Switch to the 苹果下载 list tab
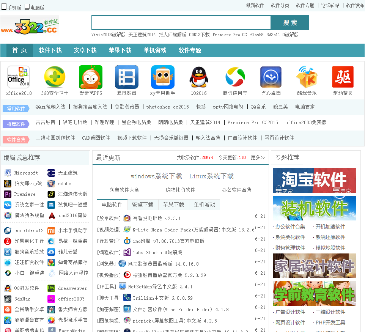The image size is (365, 332). pos(174,205)
